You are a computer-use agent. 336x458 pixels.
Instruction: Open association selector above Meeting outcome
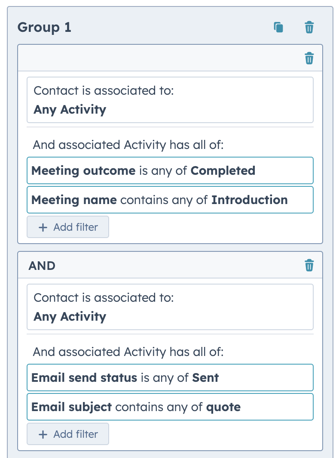pyautogui.click(x=170, y=100)
